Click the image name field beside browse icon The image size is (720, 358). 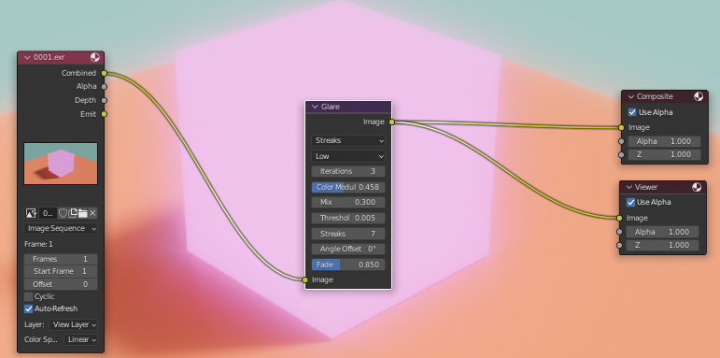click(x=49, y=213)
